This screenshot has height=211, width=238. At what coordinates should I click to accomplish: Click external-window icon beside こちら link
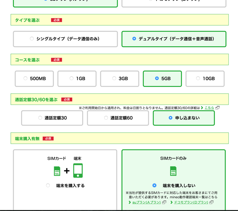pos(218,108)
